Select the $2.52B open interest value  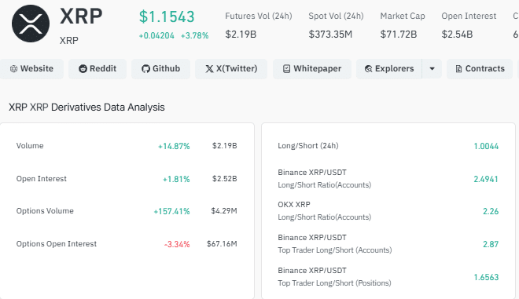[225, 179]
